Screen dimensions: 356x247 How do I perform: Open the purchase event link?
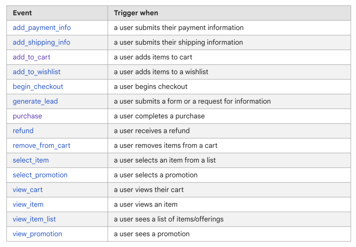pos(27,116)
